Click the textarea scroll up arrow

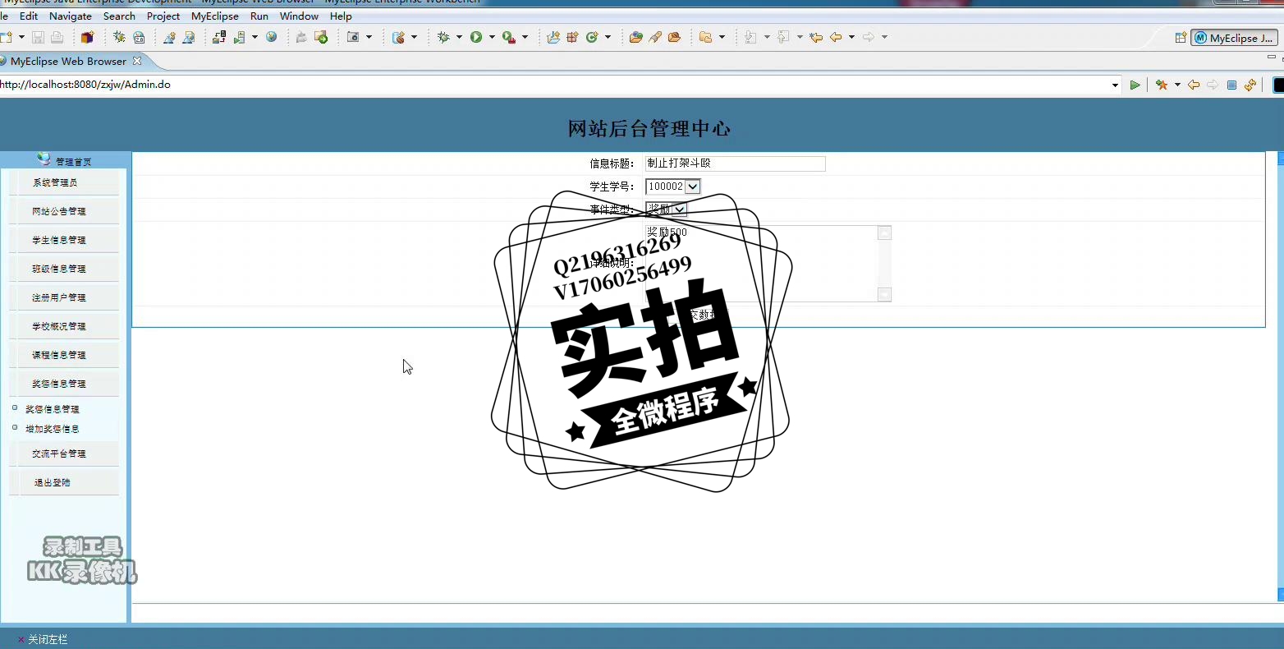coord(884,233)
